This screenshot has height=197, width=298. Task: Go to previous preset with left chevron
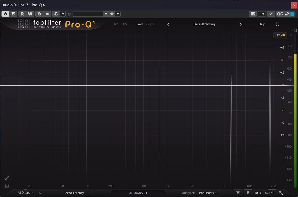pos(168,24)
